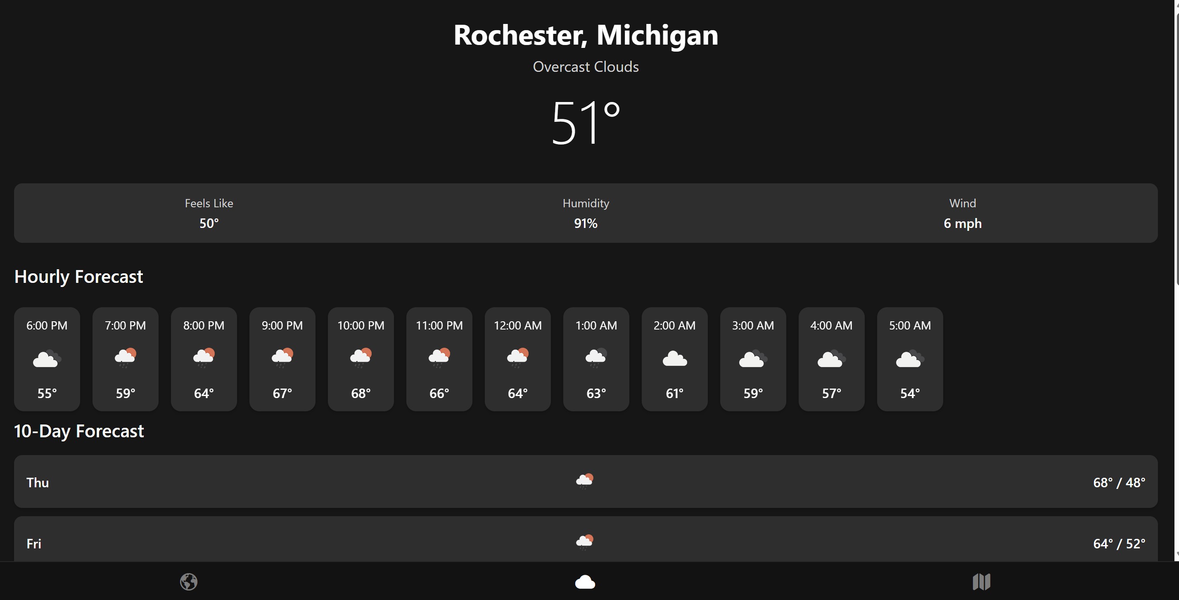Screen dimensions: 1179x600
Task: Click the 7:00 PM rain icon
Action: 126,358
